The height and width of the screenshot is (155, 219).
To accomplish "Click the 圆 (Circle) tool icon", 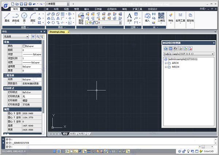I will (x=24, y=16).
